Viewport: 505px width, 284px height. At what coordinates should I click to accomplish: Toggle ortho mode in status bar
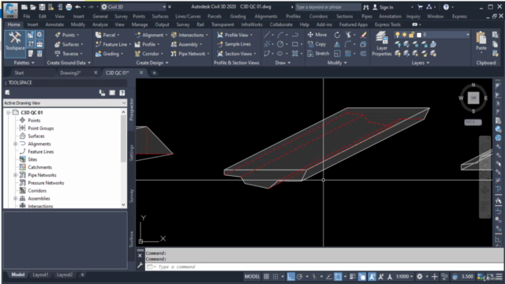pos(290,277)
